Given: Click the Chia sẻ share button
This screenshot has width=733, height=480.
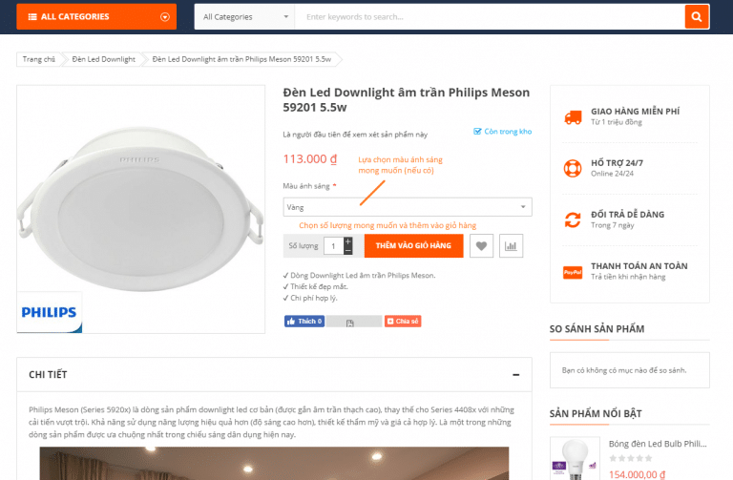Looking at the screenshot, I should (x=403, y=322).
